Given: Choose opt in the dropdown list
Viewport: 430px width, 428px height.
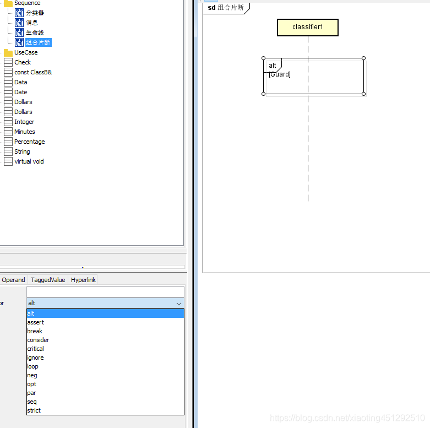Looking at the screenshot, I should [105, 384].
